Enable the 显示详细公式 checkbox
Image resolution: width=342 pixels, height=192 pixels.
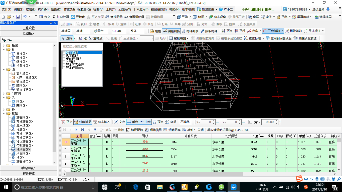click(64, 67)
